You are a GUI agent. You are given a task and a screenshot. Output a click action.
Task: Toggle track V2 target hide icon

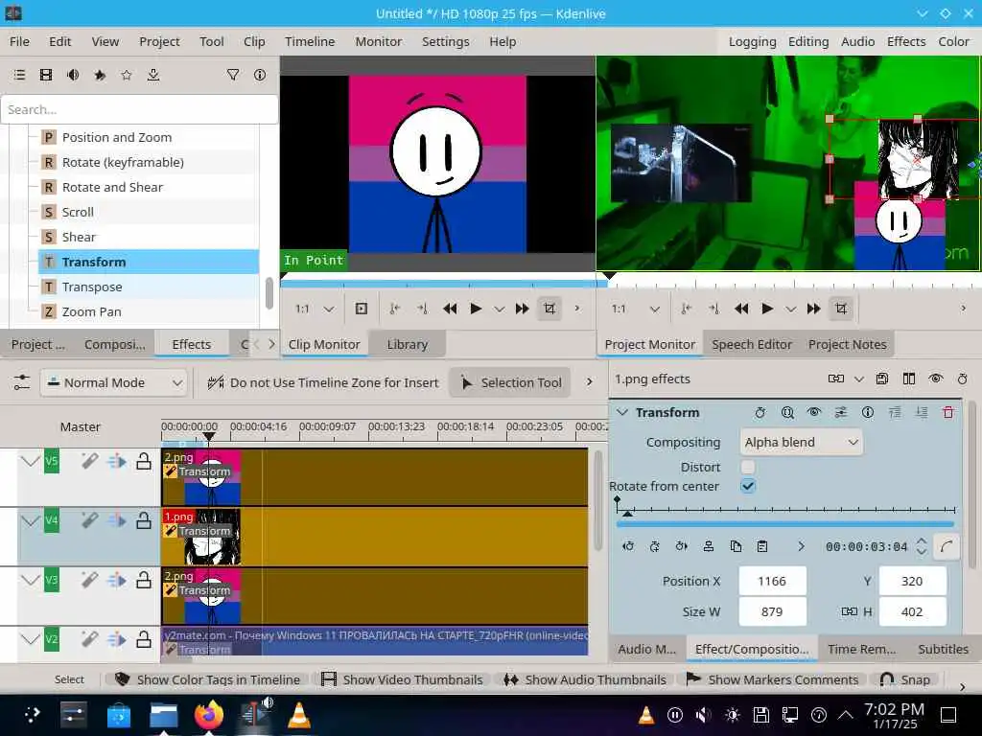tap(116, 639)
